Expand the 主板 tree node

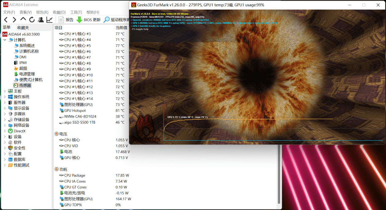pyautogui.click(x=4, y=91)
